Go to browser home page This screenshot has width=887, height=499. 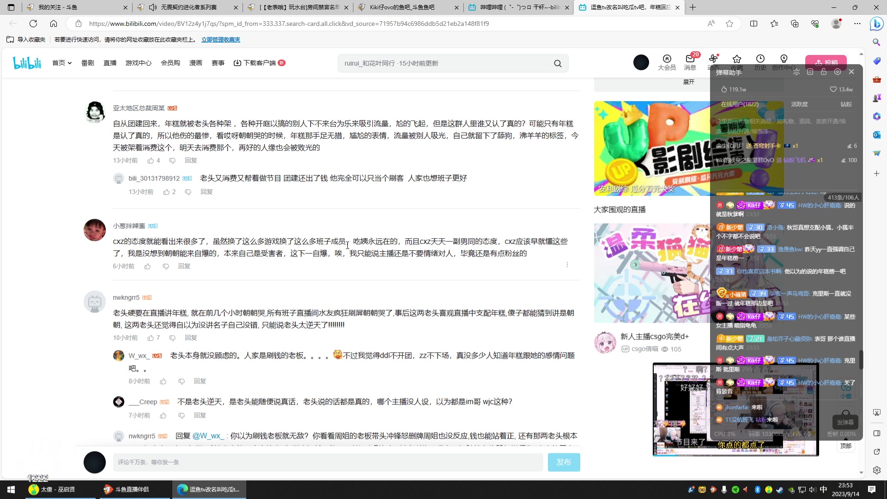(x=54, y=24)
